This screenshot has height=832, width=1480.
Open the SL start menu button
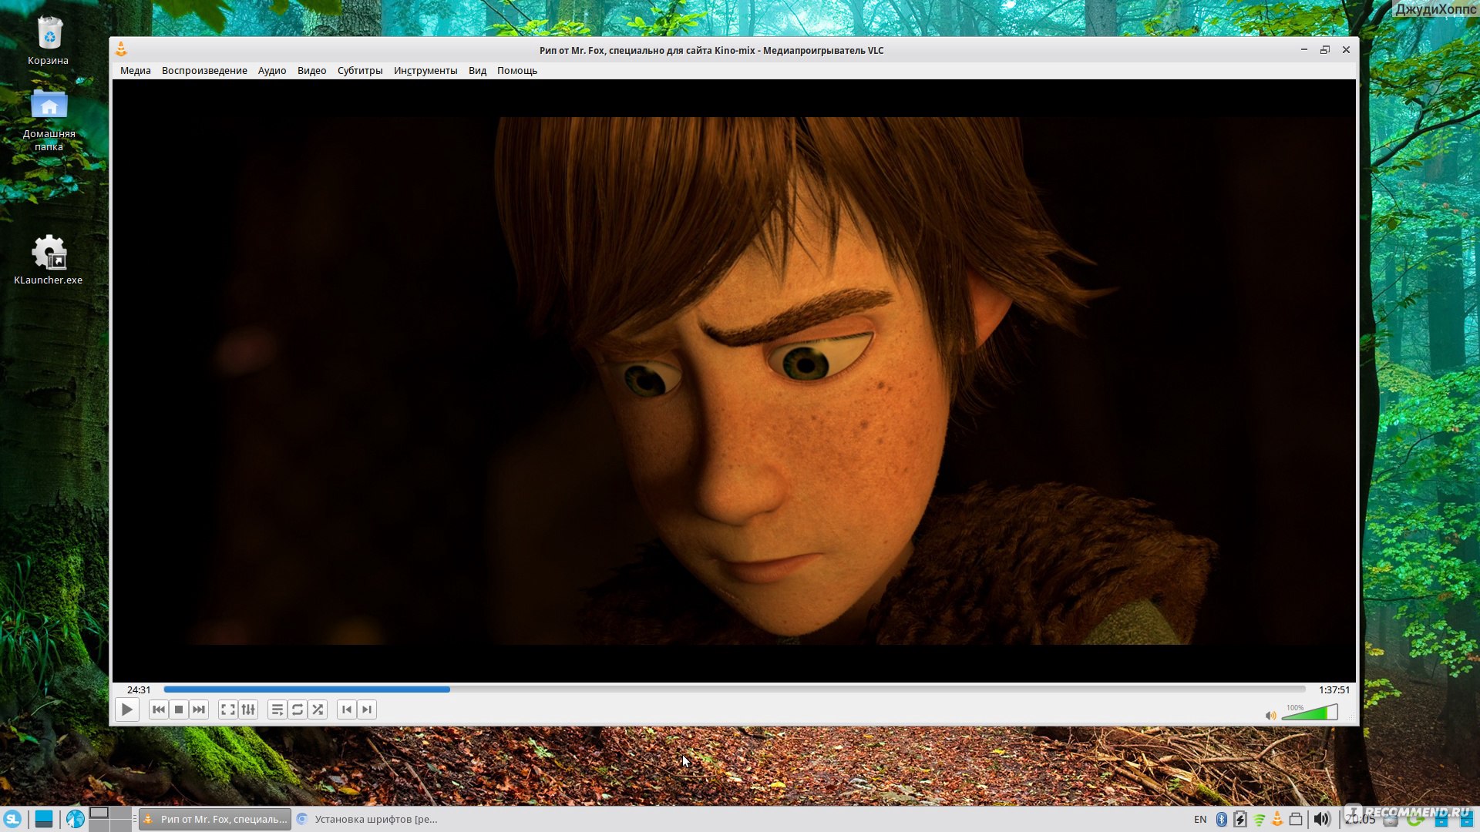coord(12,819)
